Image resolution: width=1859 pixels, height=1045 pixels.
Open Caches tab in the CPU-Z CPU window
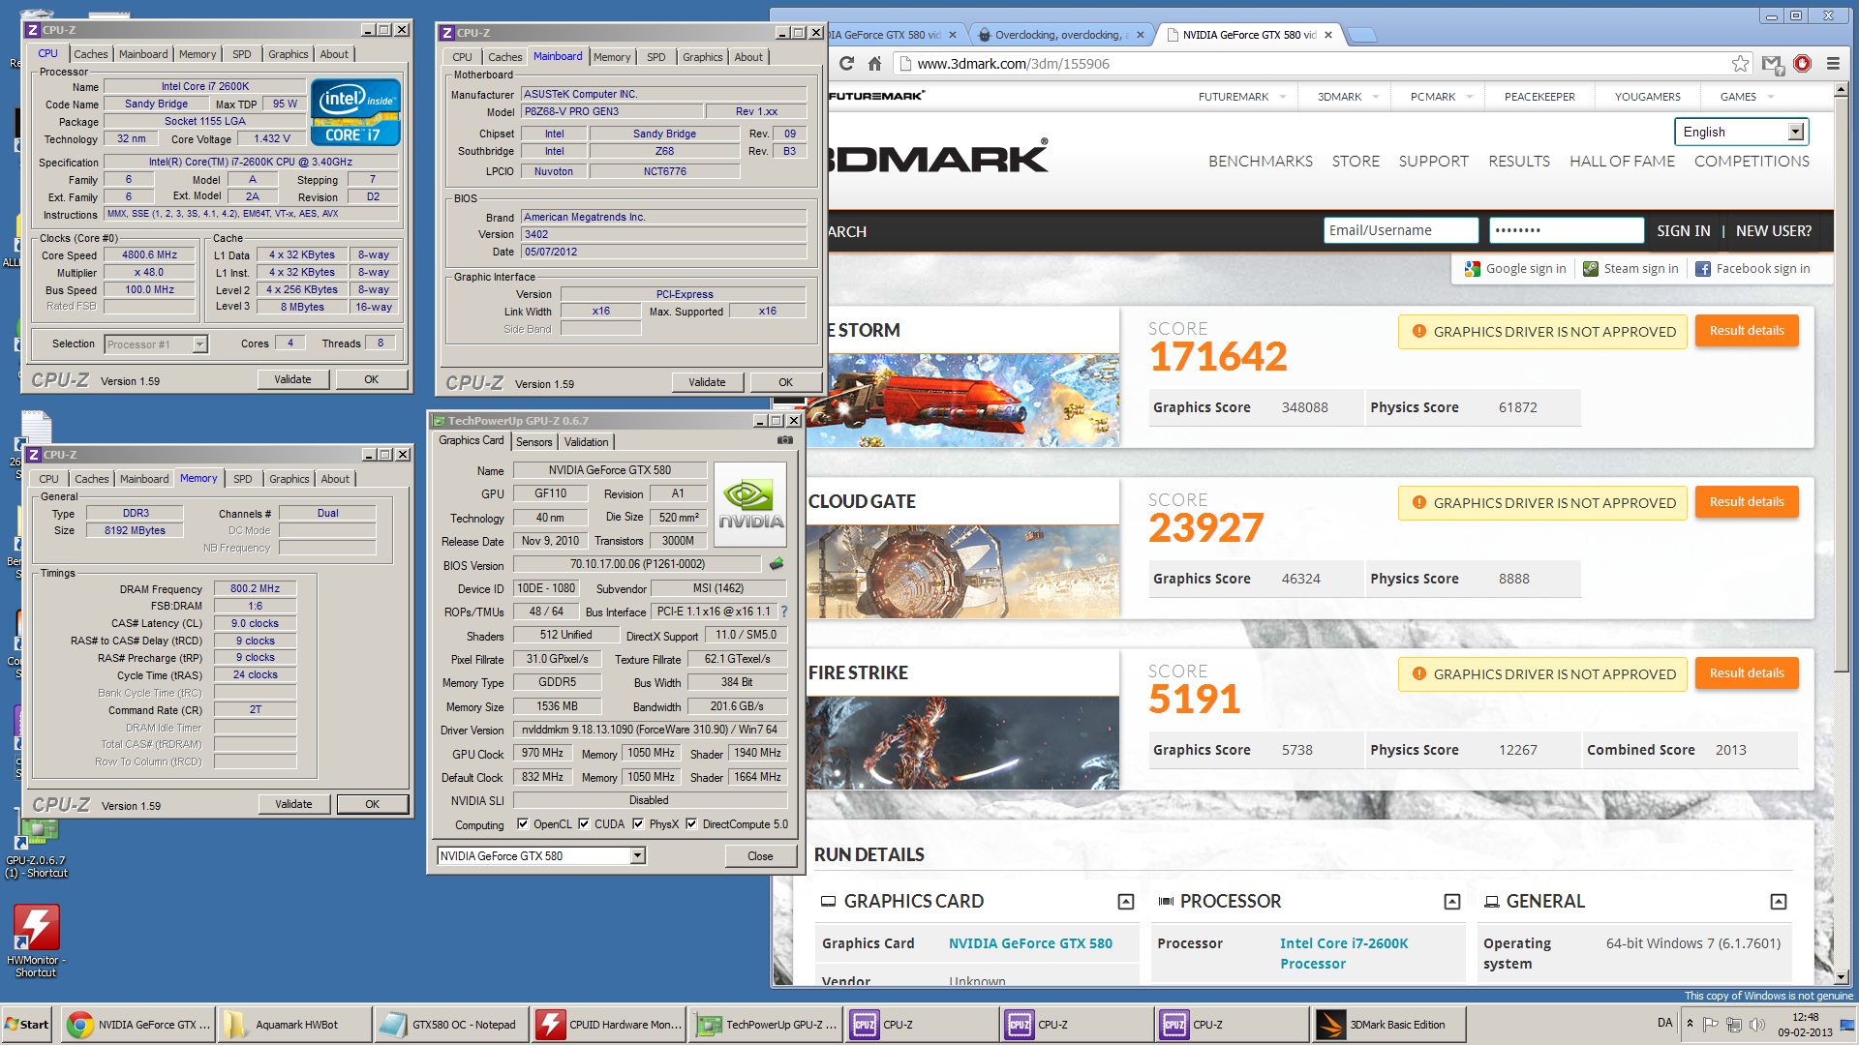(x=91, y=54)
